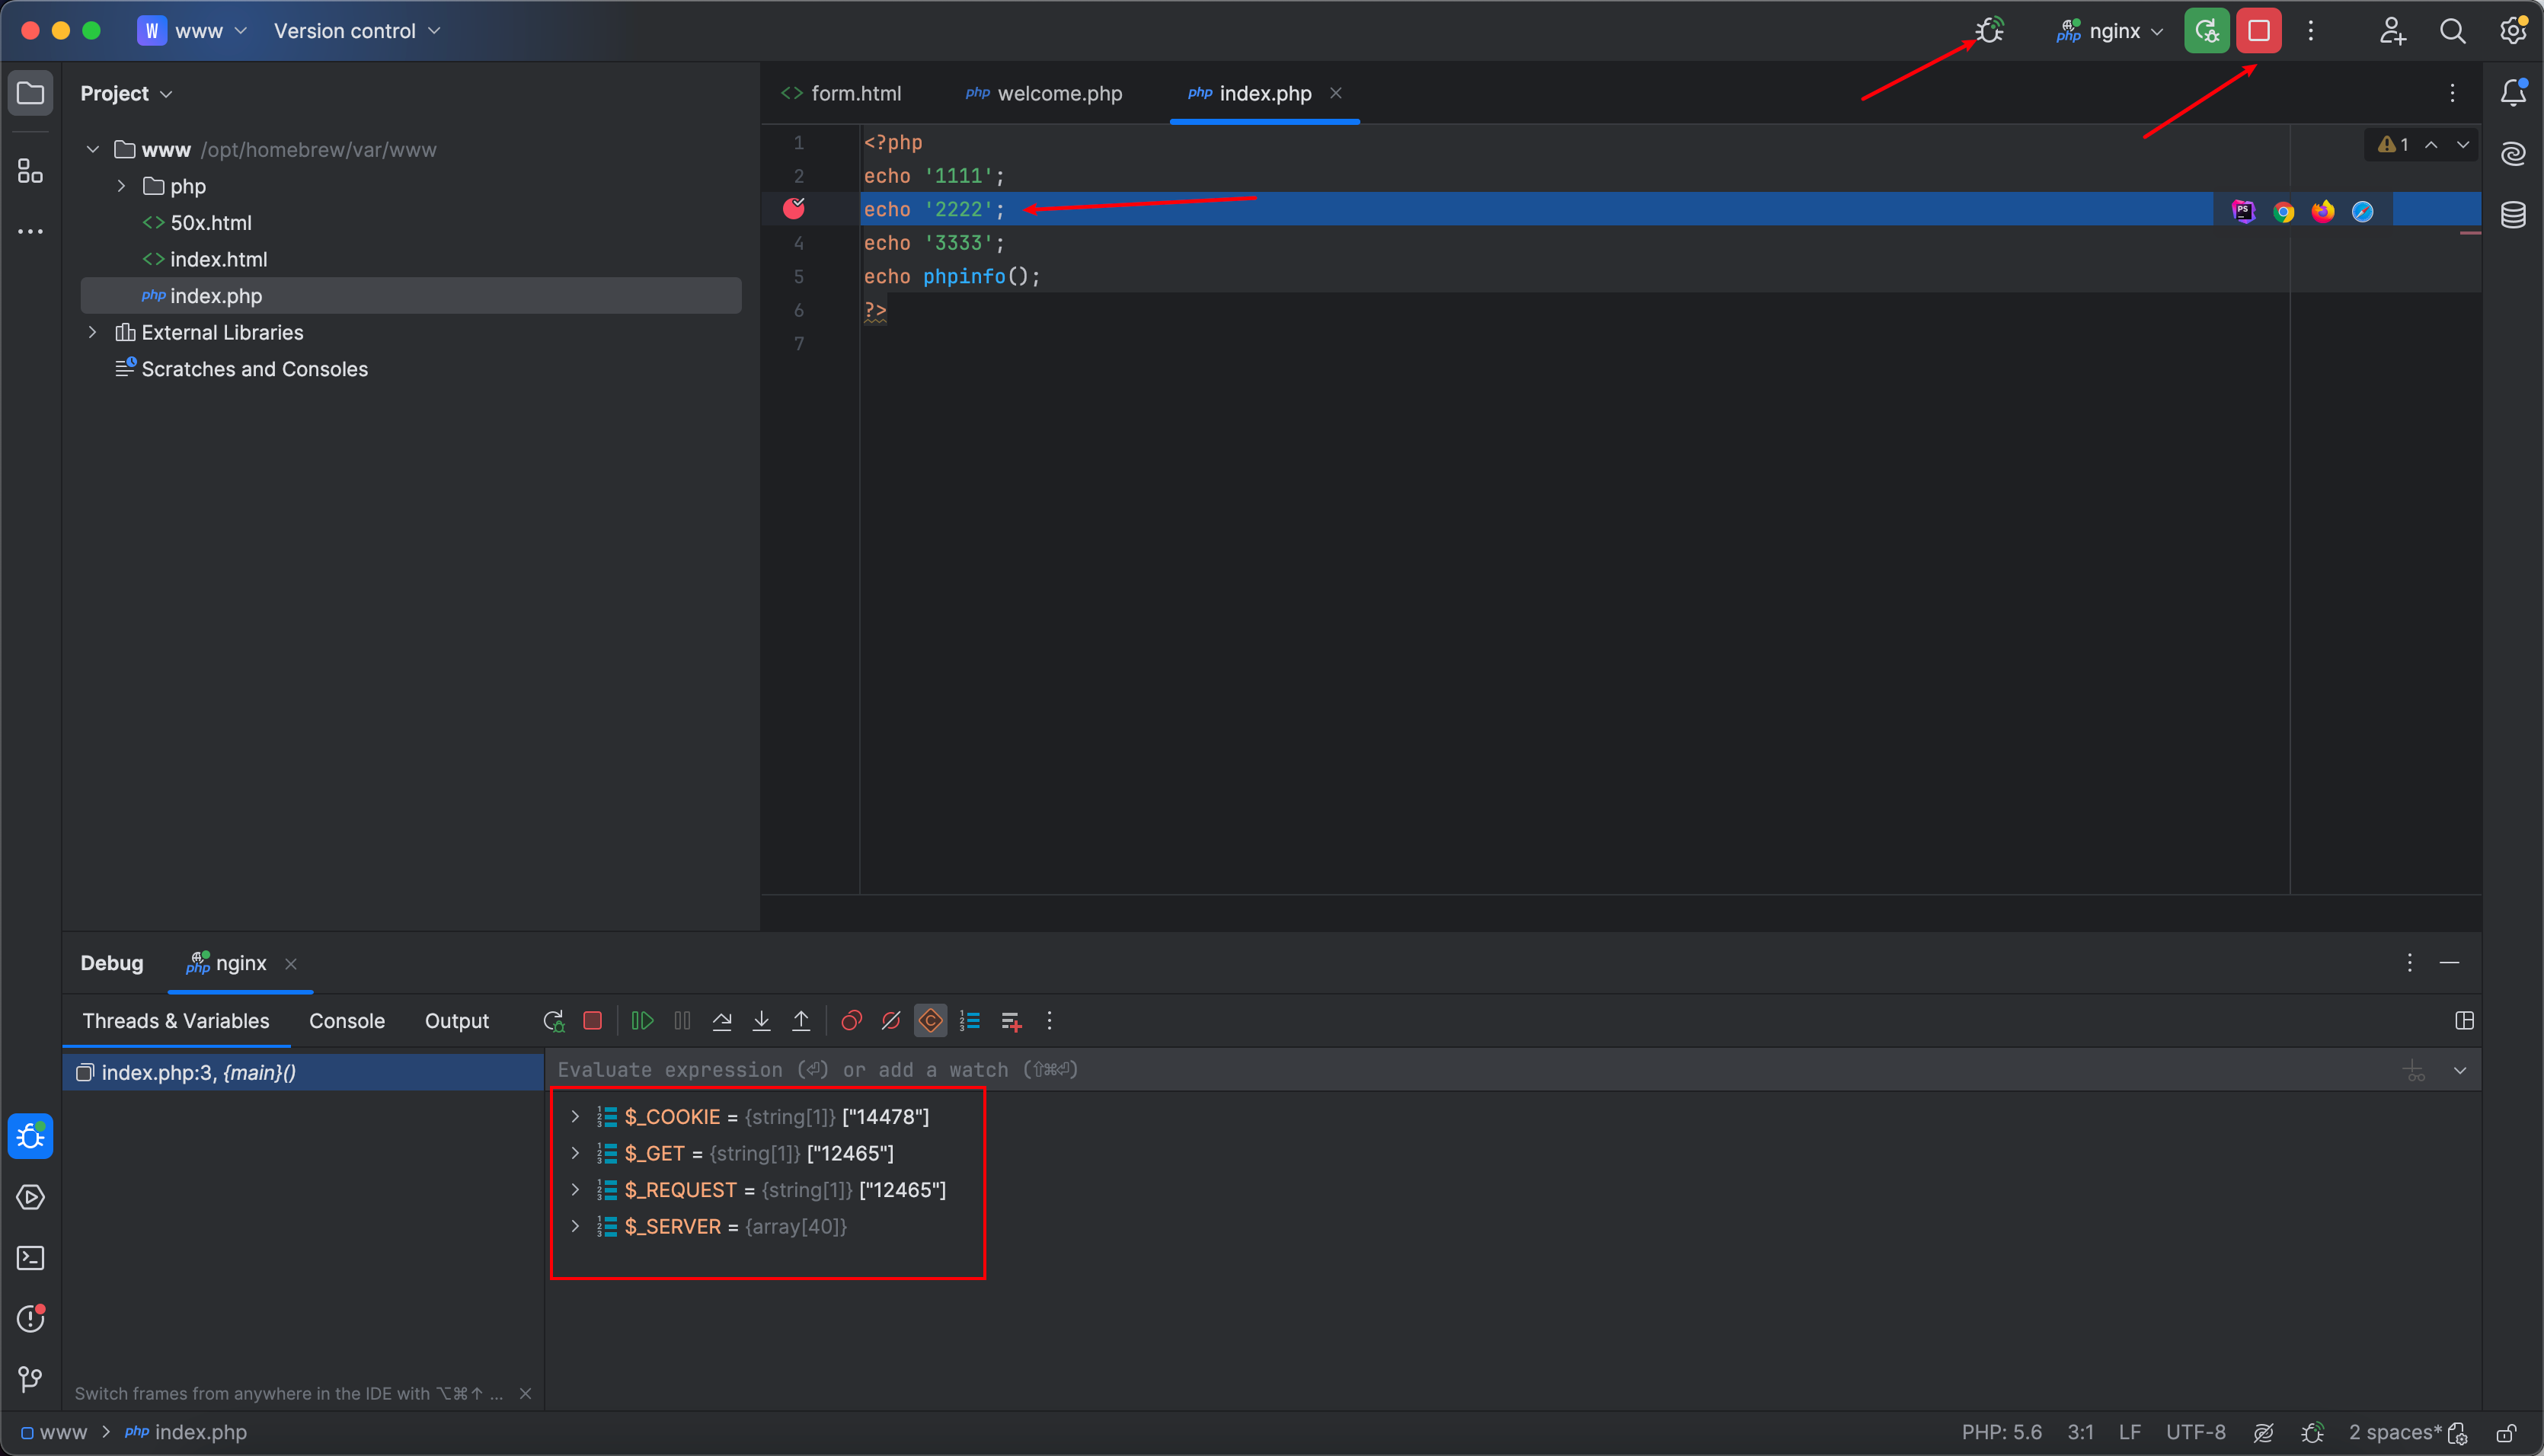Click Stop icon in the Debug panel toolbar
Viewport: 2544px width, 1456px height.
pyautogui.click(x=592, y=1021)
